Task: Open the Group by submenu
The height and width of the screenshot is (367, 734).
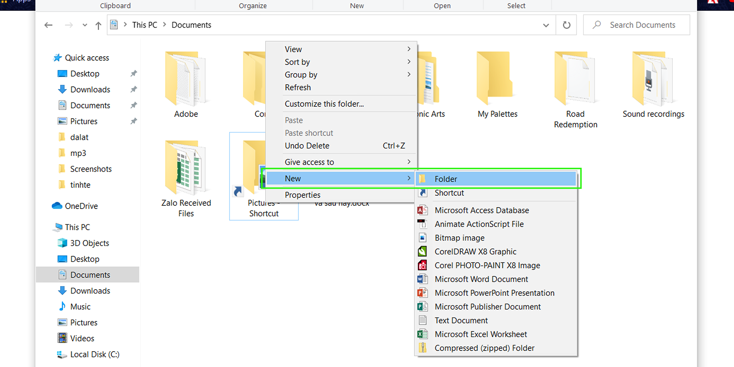Action: tap(342, 75)
